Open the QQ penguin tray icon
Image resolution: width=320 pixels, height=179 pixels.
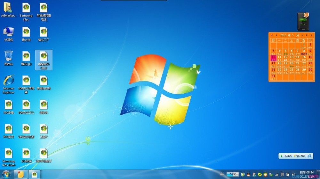pyautogui.click(x=248, y=175)
